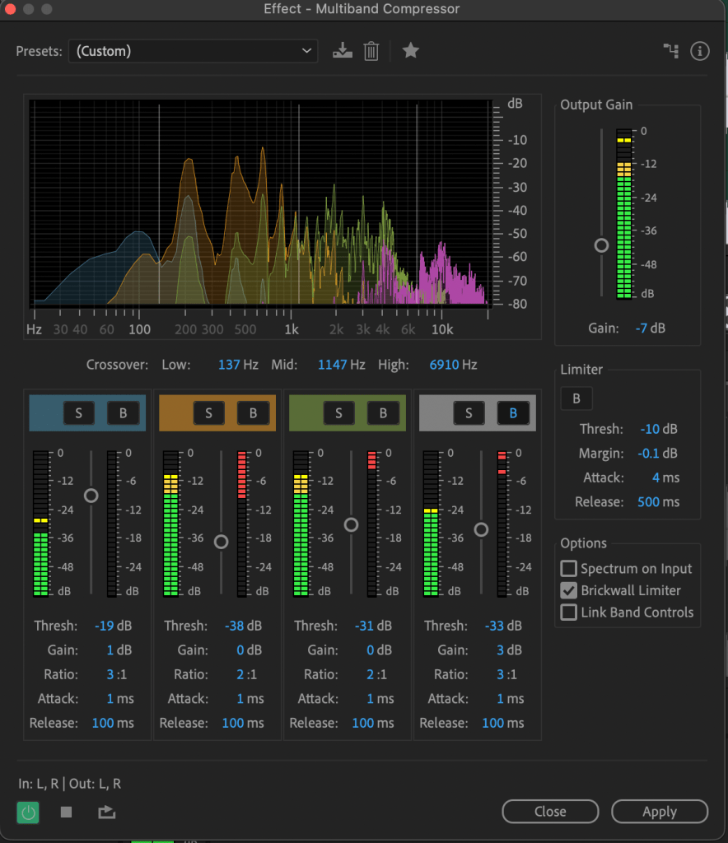Disable bypass on the high (gray) band

(513, 413)
